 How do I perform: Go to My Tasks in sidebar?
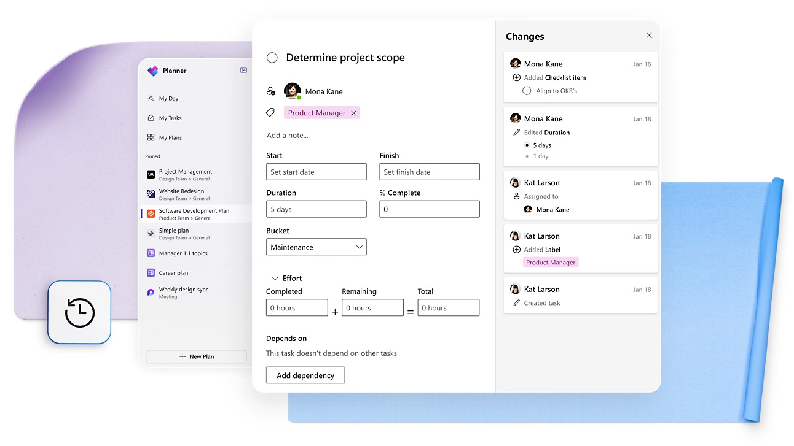coord(170,118)
